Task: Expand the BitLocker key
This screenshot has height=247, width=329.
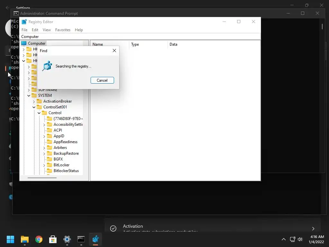Action: (x=44, y=165)
